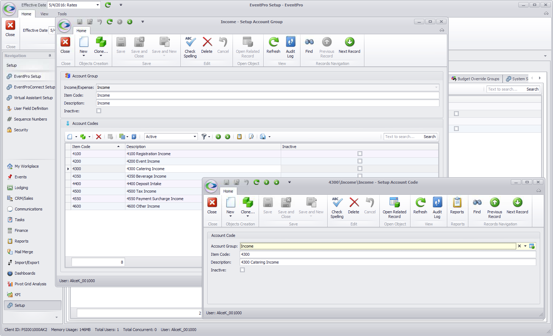Click refresh icon in main EventPro title bar
Viewport: 553px width, 336px height.
(108, 5)
